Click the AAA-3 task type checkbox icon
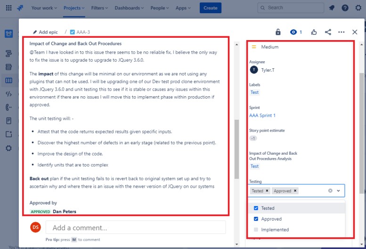This screenshot has width=366, height=249. coord(73,32)
